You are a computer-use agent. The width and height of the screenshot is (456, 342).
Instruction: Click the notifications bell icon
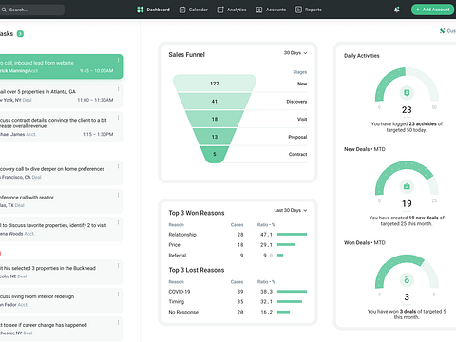pyautogui.click(x=397, y=9)
